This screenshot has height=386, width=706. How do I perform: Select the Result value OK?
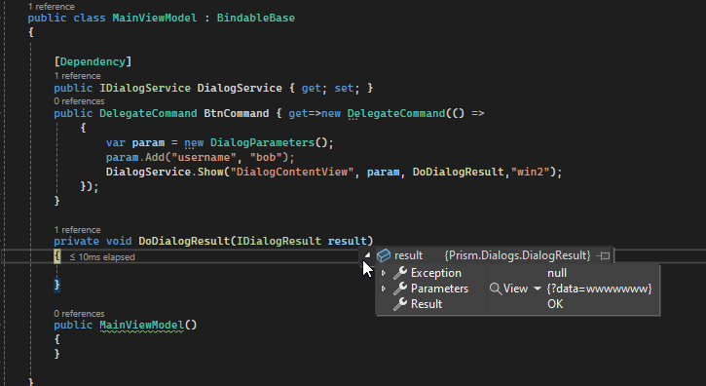coord(555,304)
